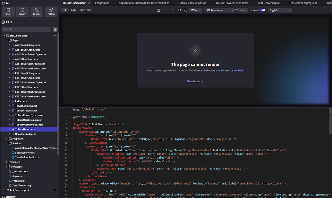The width and height of the screenshot is (332, 198).
Task: Expand the Properties folder
Action: tap(7, 138)
